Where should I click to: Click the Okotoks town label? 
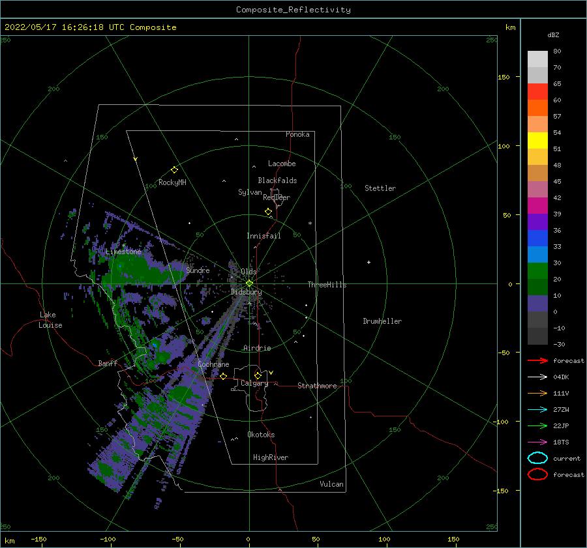[261, 435]
